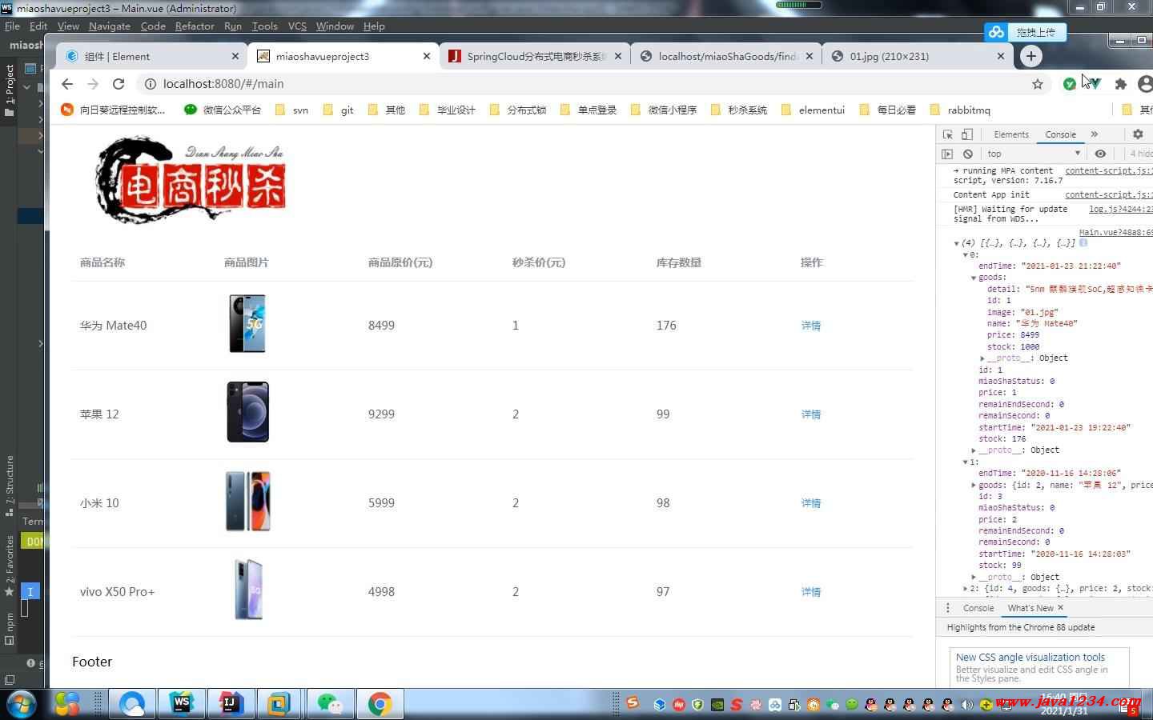This screenshot has height=720, width=1153.
Task: Click the 拖拽上传 upload button
Action: tap(1026, 32)
